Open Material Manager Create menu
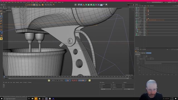 [6, 82]
